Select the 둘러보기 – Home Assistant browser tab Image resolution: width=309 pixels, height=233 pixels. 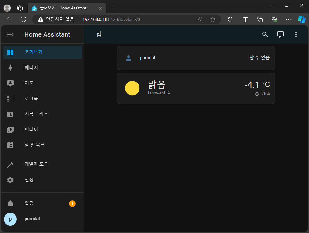pyautogui.click(x=67, y=8)
